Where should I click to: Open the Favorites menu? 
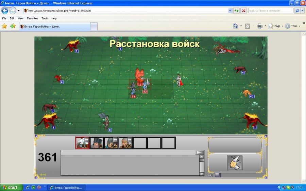[32, 18]
